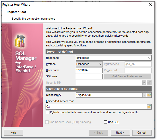
Task: Expand the Host name dropdown arrow
Action: pos(149,58)
